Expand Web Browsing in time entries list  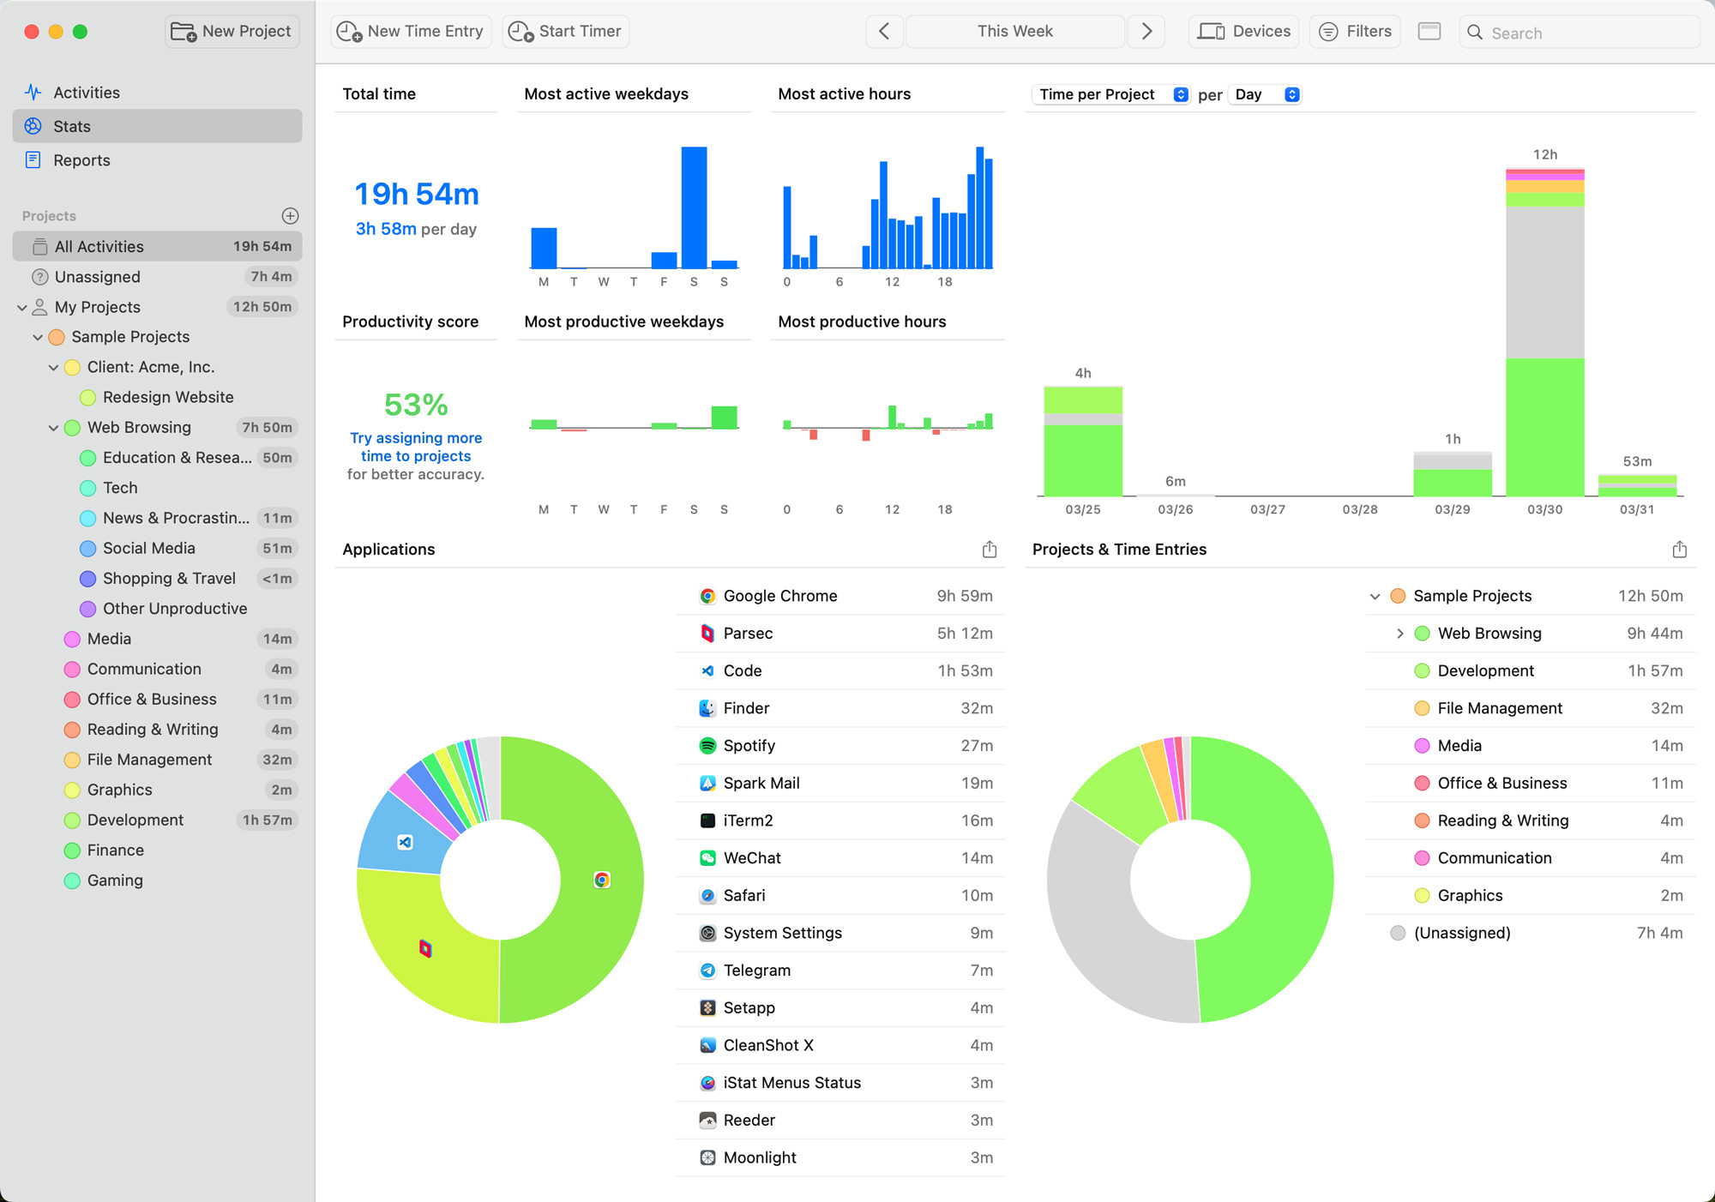pos(1399,634)
